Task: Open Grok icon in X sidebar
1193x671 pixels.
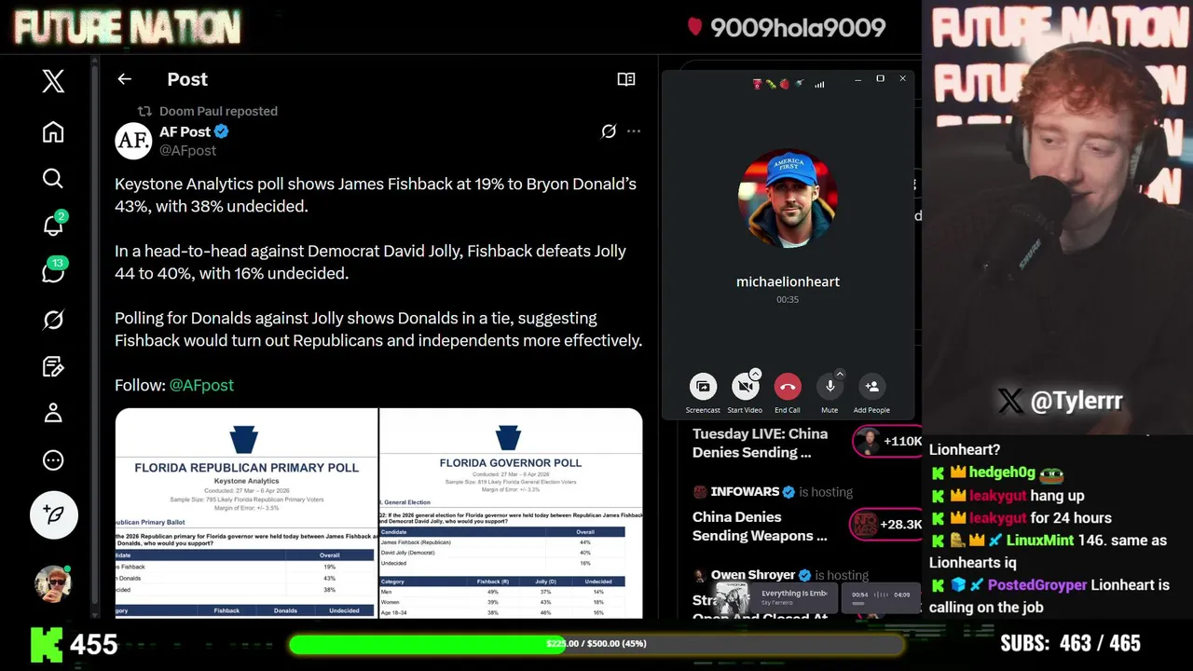Action: (x=53, y=320)
